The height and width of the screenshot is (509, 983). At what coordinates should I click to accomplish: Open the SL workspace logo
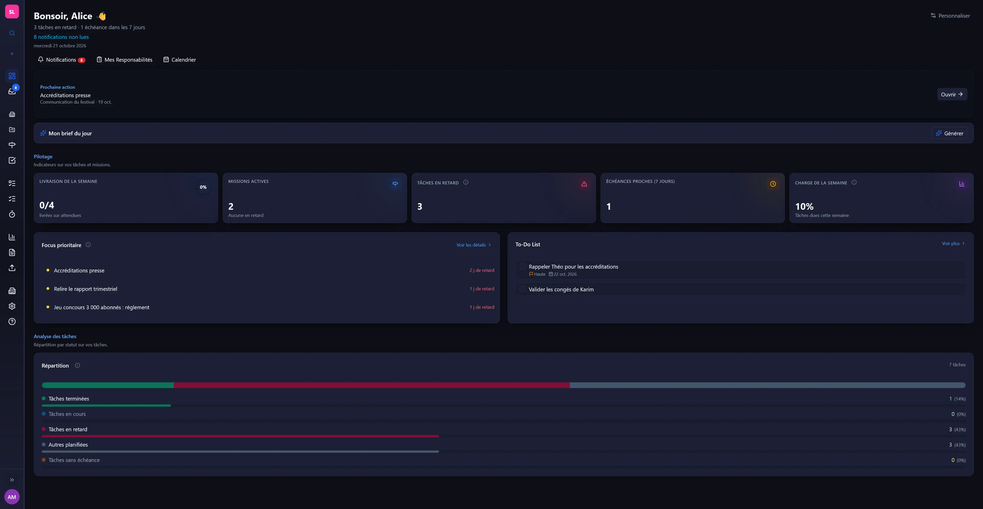(12, 12)
